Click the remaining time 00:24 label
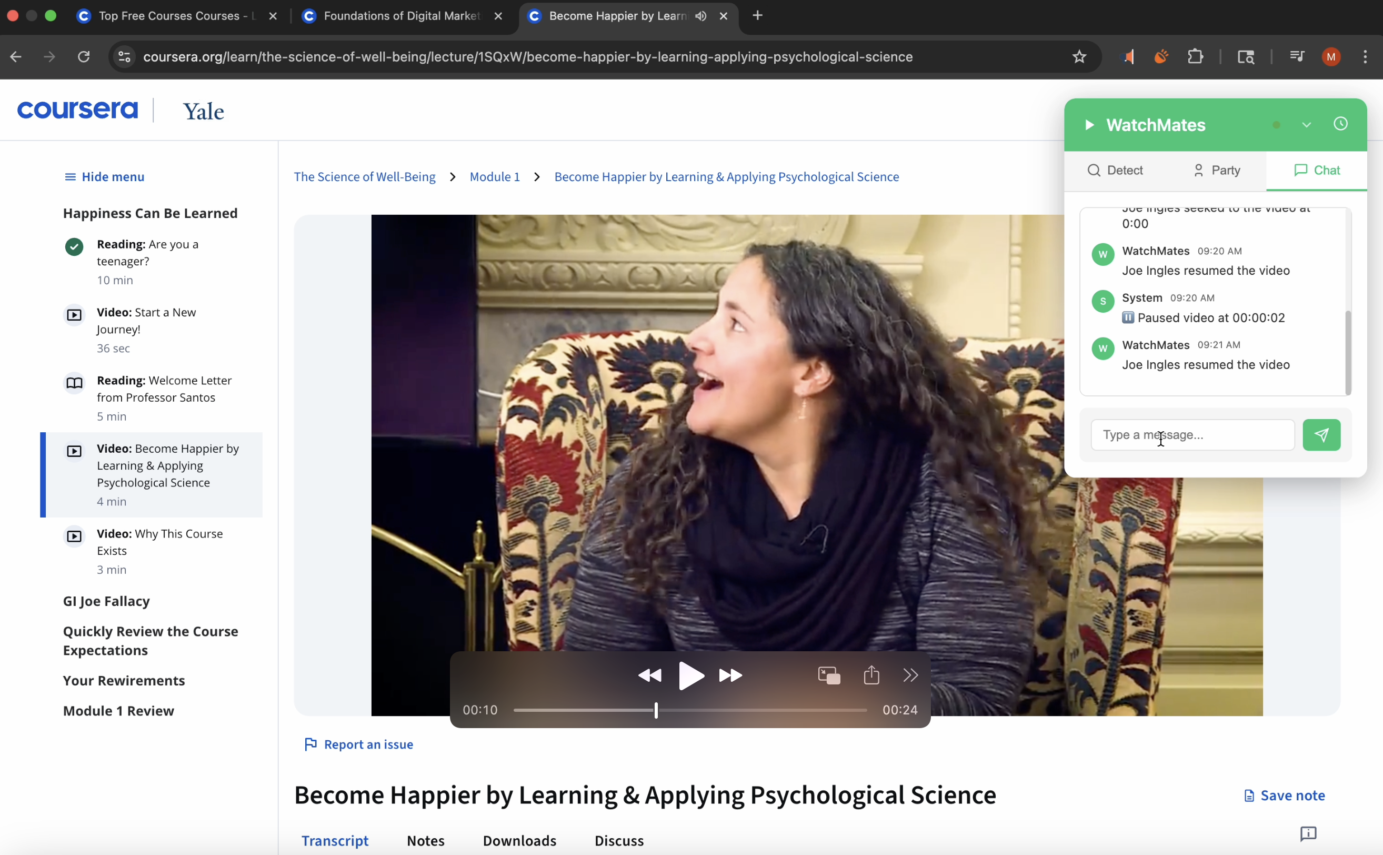The image size is (1383, 855). click(x=900, y=710)
